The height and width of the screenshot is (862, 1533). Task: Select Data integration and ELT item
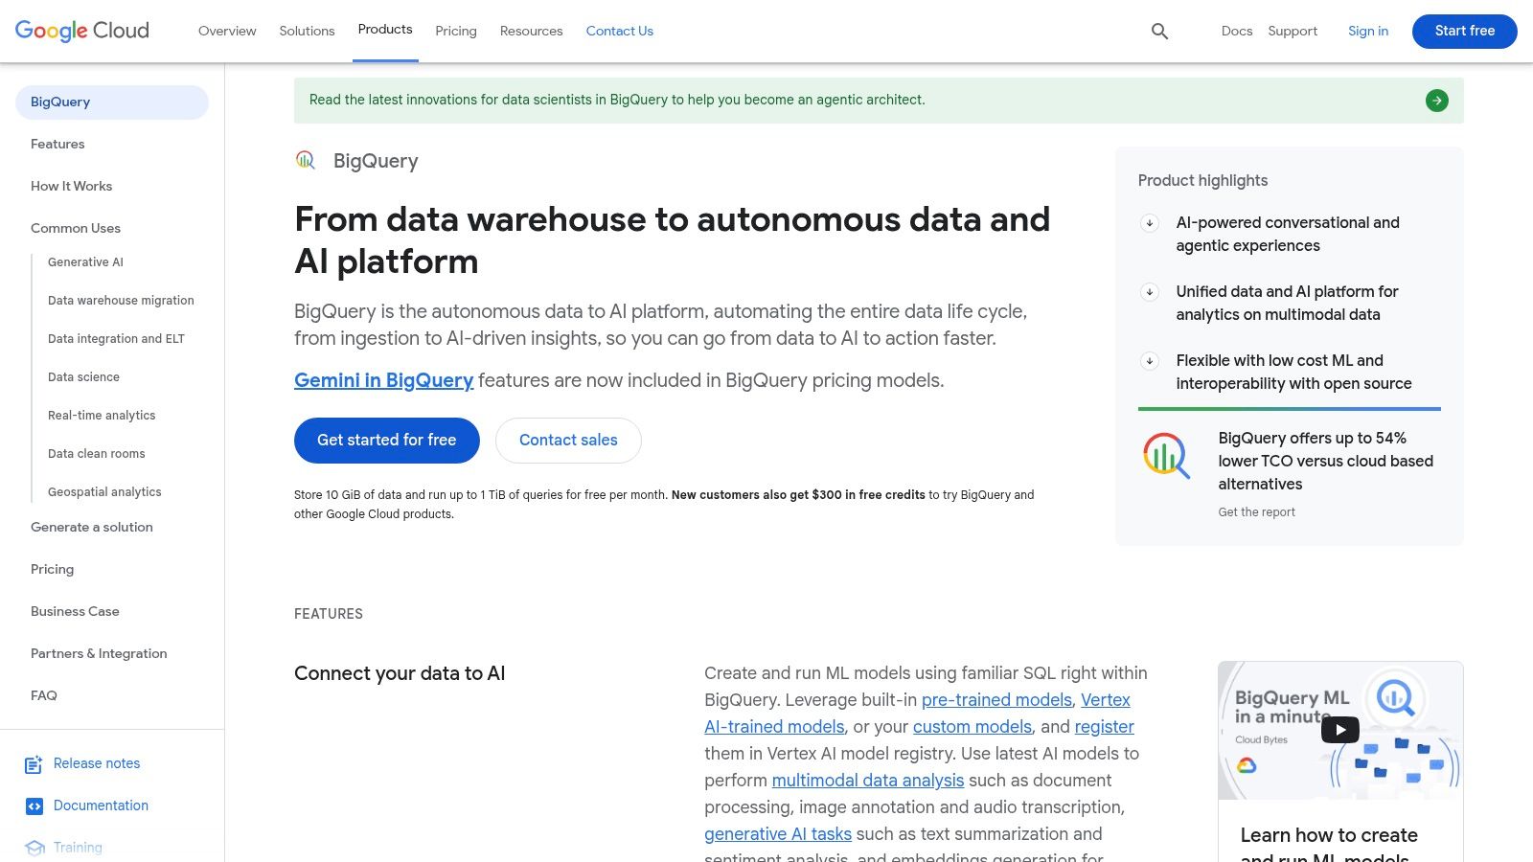116,339
